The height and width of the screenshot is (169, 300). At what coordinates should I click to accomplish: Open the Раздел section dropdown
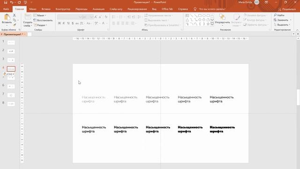[x=41, y=25]
